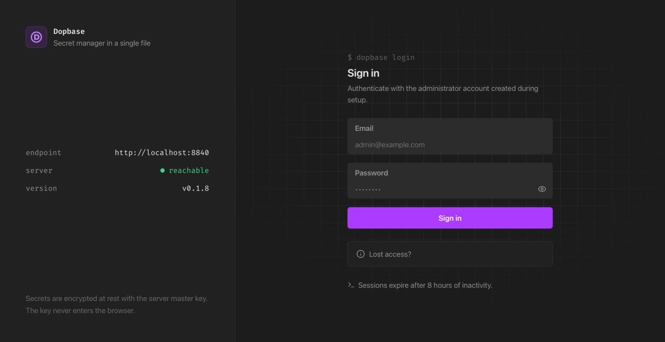
Task: Click the '$ dopbase login' command text
Action: coord(381,57)
